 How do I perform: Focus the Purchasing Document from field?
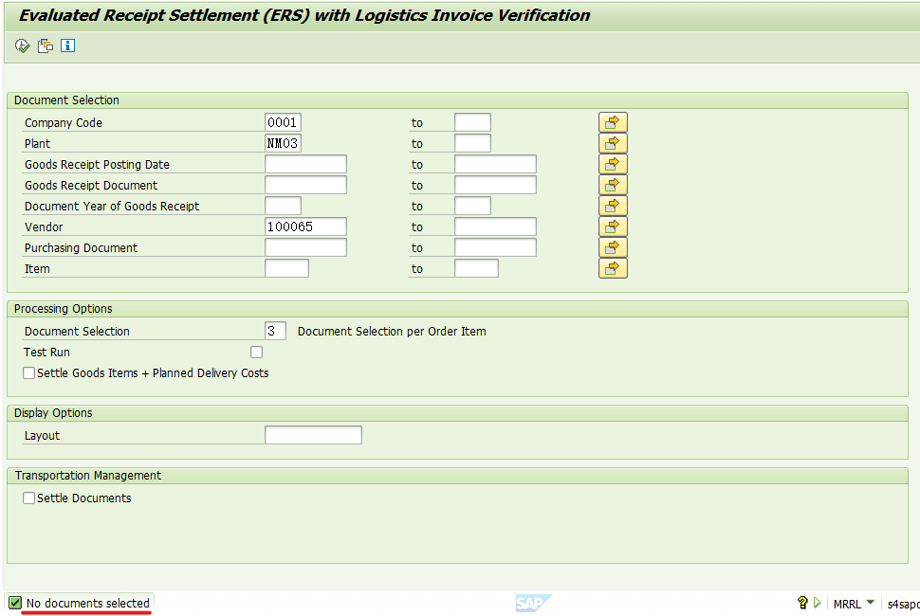tap(305, 248)
